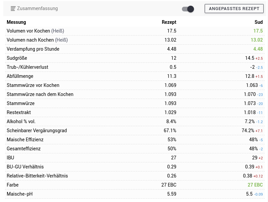Select the Rezept column header
The height and width of the screenshot is (202, 268).
[169, 22]
